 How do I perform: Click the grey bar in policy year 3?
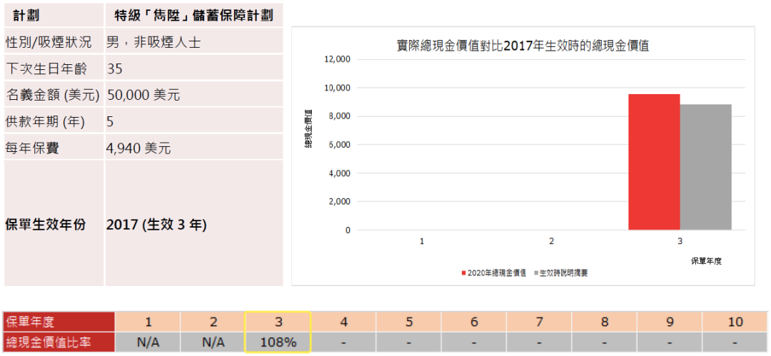[705, 167]
